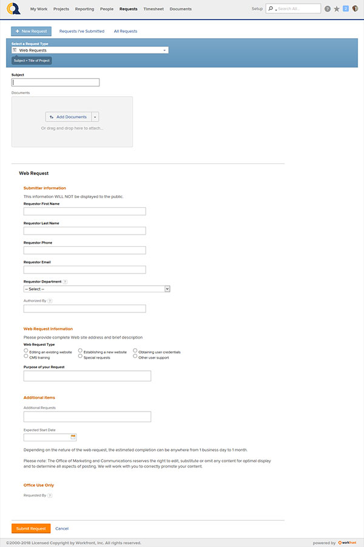The width and height of the screenshot is (364, 547).
Task: Select Editing an existing website option
Action: pyautogui.click(x=25, y=351)
